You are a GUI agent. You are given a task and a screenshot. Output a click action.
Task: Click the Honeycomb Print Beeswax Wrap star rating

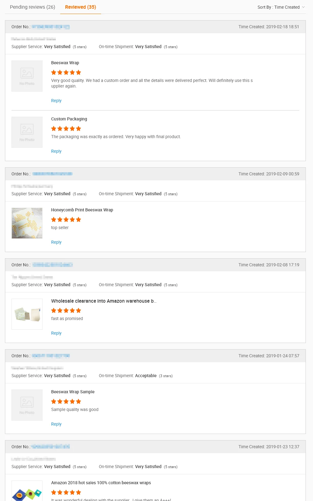coord(66,219)
